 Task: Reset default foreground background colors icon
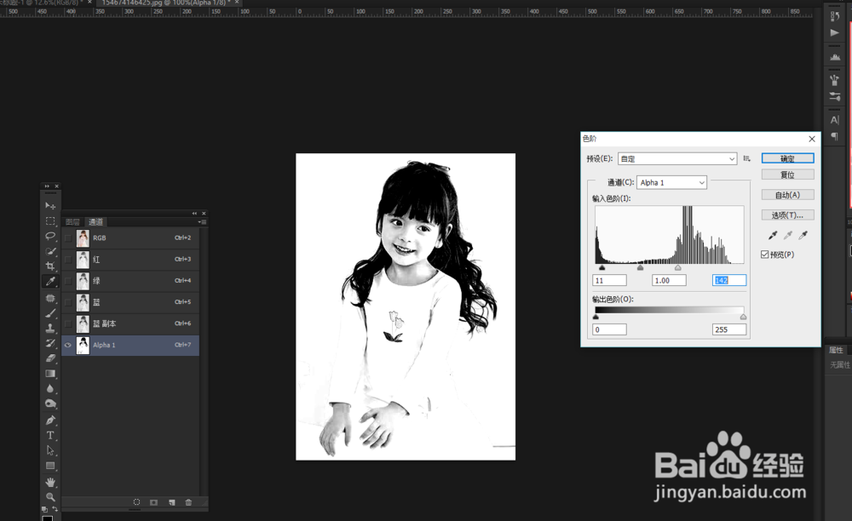pyautogui.click(x=44, y=509)
